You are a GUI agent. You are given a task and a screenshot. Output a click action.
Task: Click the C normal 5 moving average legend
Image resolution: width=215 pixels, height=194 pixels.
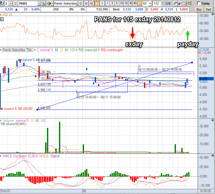click(45, 50)
